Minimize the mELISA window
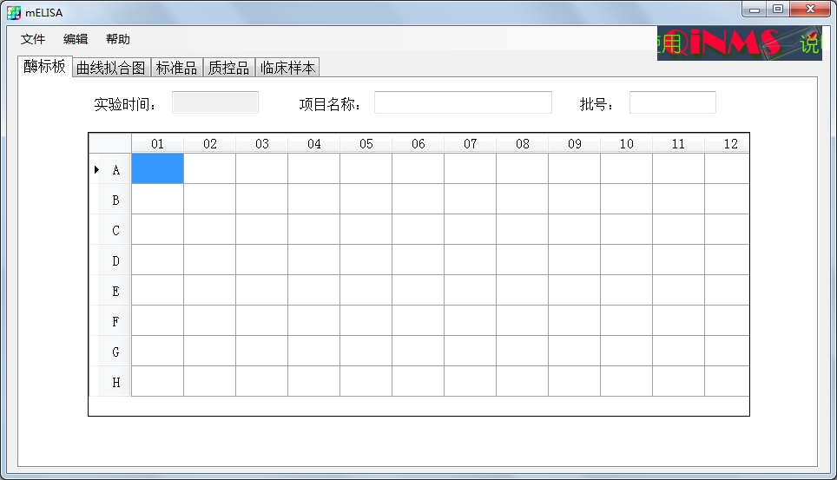The image size is (837, 480). click(x=755, y=9)
